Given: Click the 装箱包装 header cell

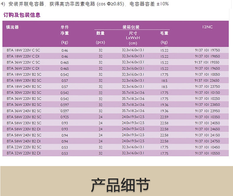Looking at the screenshot, I should (x=131, y=27).
